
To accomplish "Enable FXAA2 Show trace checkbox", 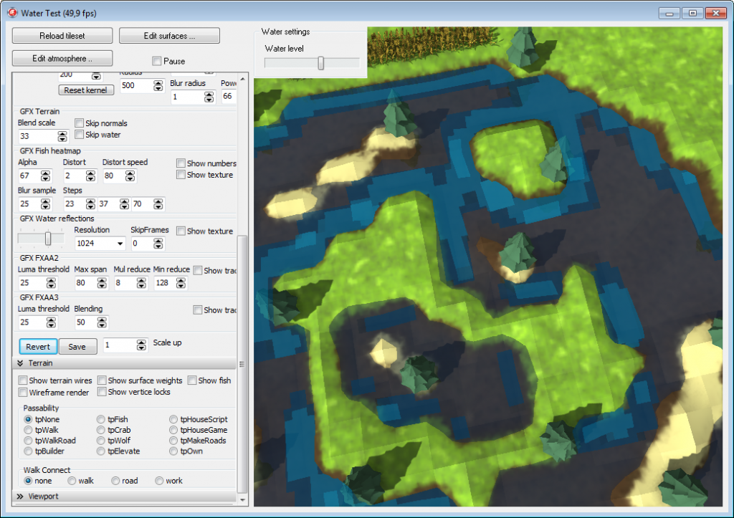I will [x=198, y=271].
